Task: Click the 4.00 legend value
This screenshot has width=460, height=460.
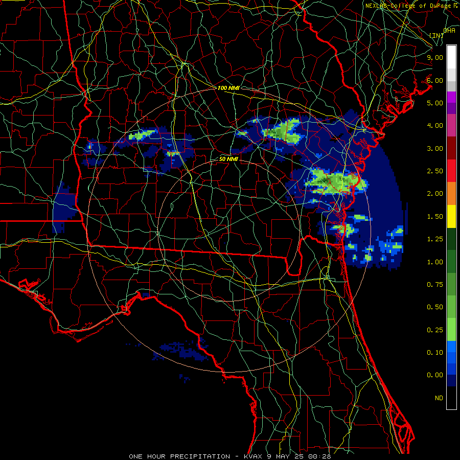Action: (435, 126)
